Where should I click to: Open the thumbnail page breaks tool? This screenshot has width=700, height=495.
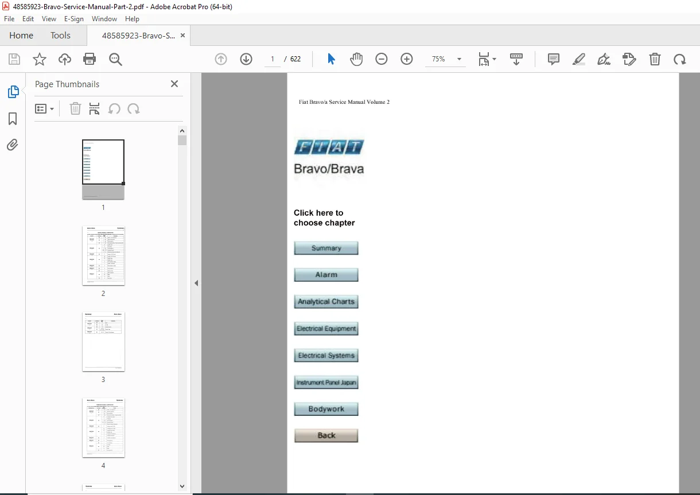coord(95,109)
